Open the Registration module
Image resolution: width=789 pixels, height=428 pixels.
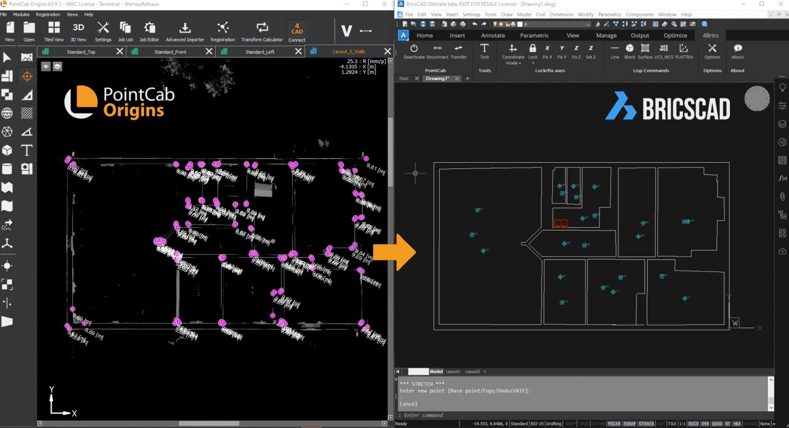pos(223,31)
